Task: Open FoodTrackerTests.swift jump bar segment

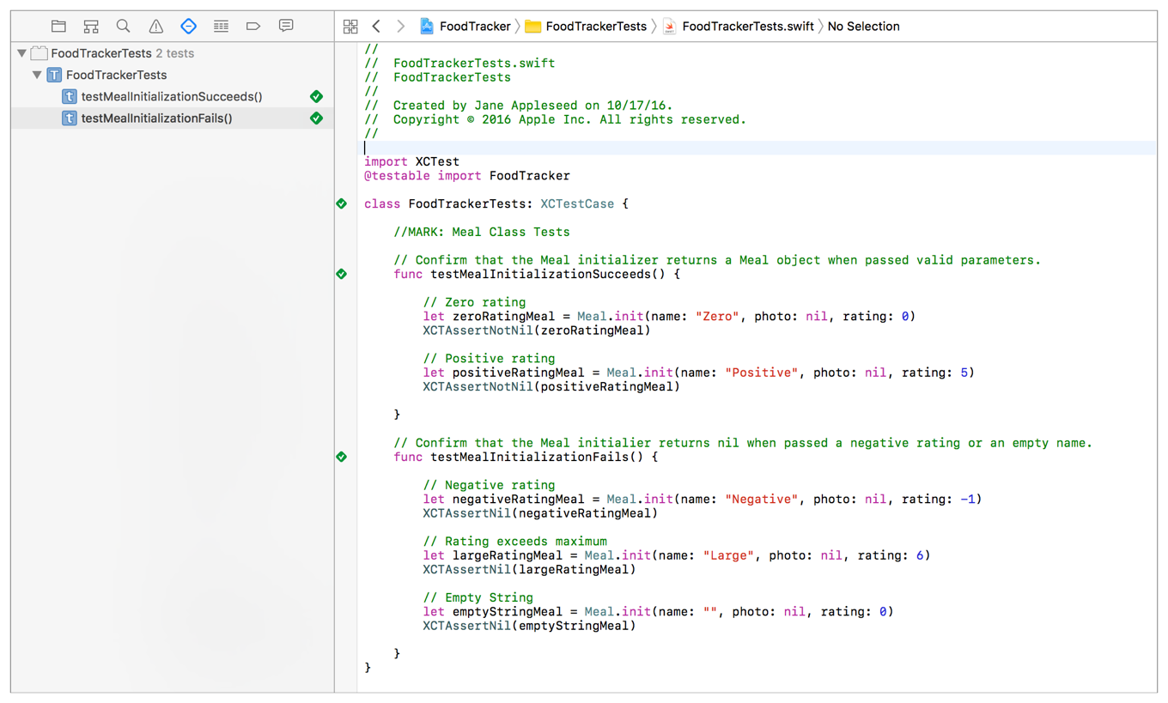Action: click(x=738, y=27)
